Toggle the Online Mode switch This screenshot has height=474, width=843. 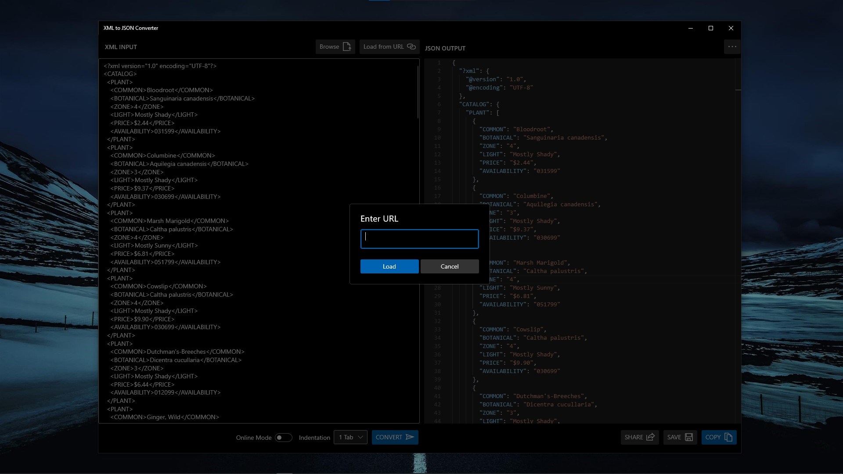(283, 438)
